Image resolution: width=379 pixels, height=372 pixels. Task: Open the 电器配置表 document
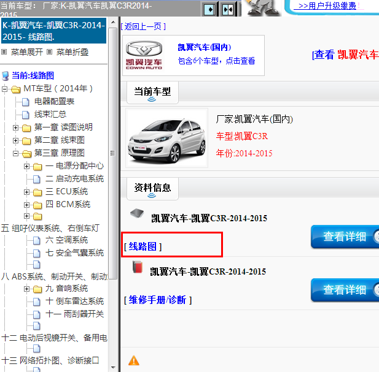(54, 102)
